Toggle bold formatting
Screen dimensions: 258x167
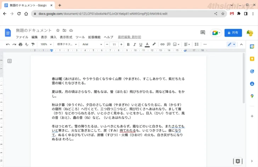(x=128, y=44)
